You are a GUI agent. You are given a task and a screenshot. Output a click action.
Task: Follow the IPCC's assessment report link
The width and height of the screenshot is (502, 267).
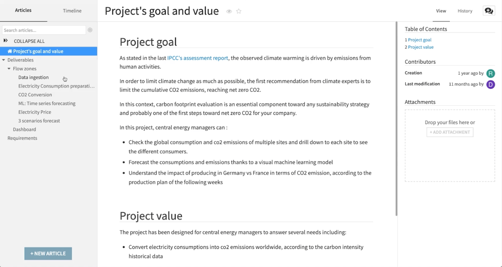[197, 58]
